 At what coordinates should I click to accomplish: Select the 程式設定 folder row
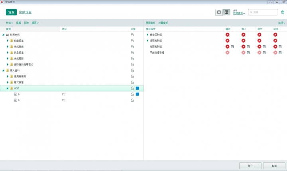pyautogui.click(x=72, y=82)
